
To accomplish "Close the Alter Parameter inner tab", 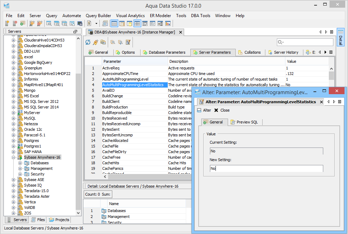I will coord(321,102).
